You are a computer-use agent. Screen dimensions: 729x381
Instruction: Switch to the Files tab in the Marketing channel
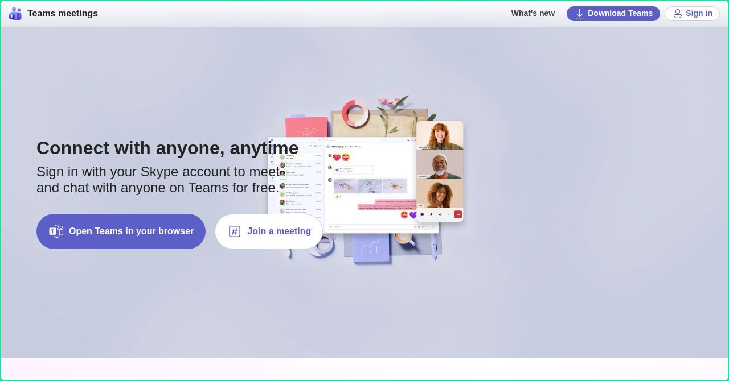pyautogui.click(x=351, y=147)
